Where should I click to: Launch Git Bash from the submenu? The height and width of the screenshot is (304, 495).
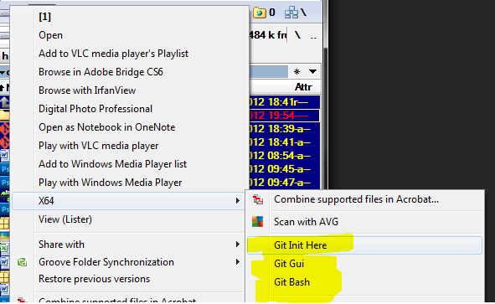[291, 282]
